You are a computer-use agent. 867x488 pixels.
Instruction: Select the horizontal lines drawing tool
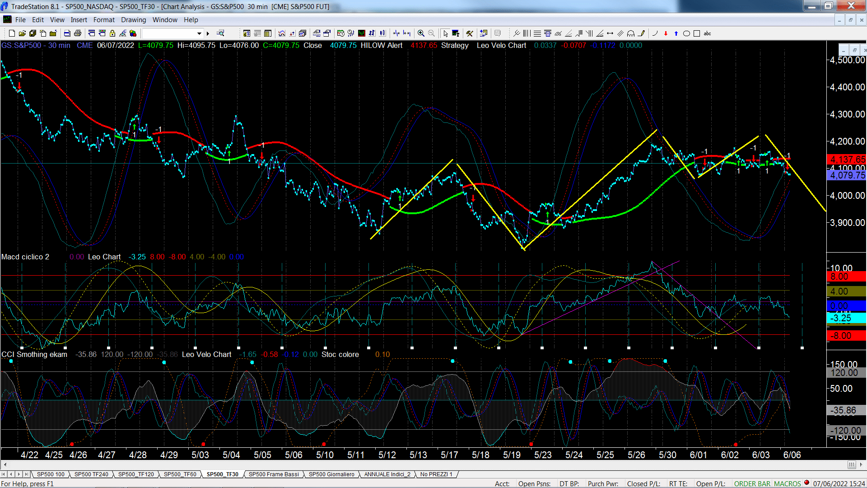point(537,33)
